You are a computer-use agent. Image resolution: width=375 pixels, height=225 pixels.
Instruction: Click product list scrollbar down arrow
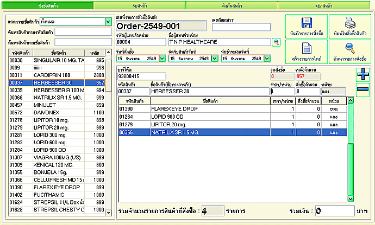coord(108,213)
